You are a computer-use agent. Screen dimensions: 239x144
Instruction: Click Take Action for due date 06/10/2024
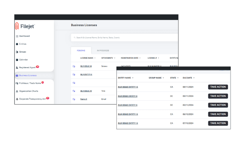[218, 114]
